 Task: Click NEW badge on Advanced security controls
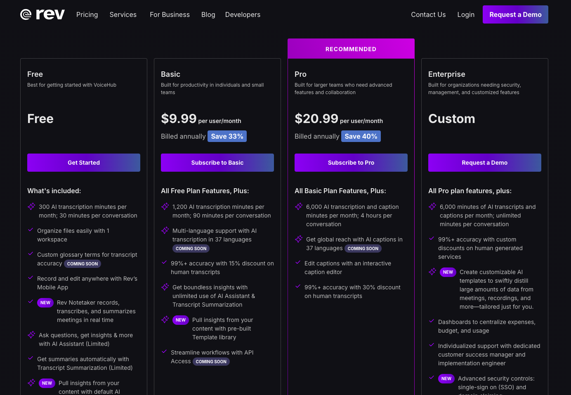446,378
